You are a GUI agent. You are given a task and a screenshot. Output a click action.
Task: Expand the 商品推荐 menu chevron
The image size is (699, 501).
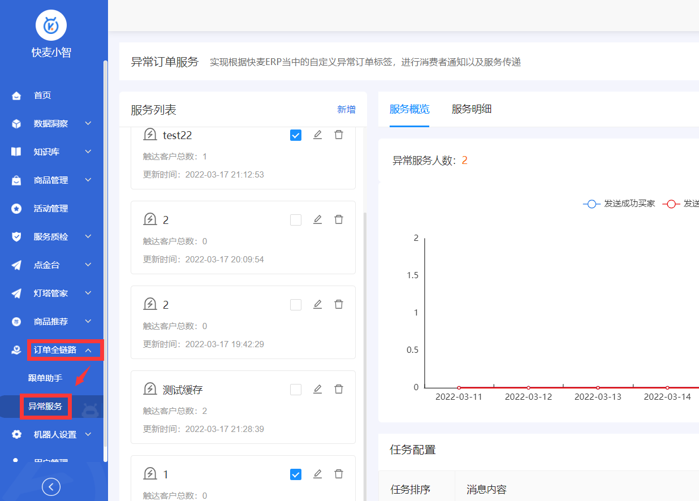[88, 321]
